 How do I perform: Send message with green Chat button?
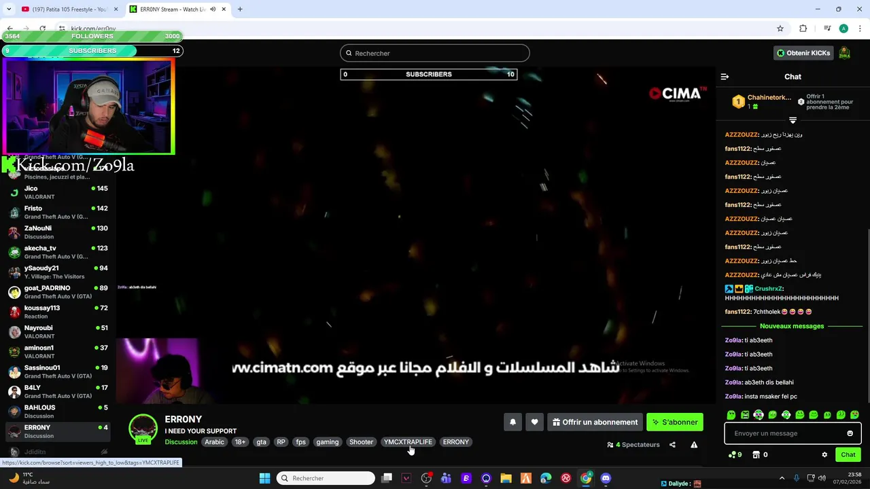click(848, 454)
